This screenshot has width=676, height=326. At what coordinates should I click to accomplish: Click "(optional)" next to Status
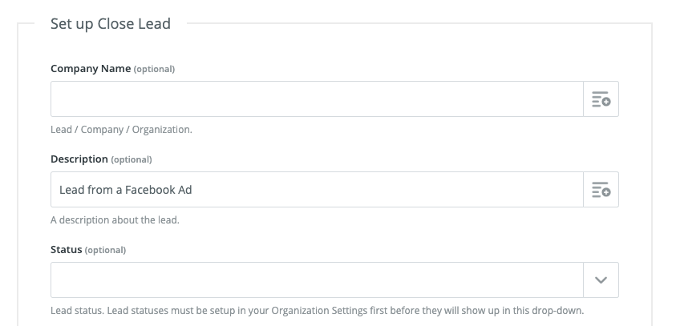pyautogui.click(x=106, y=250)
